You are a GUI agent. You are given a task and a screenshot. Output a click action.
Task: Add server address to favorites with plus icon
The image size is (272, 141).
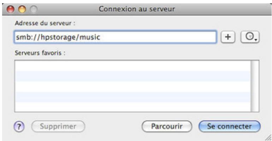coord(228,37)
